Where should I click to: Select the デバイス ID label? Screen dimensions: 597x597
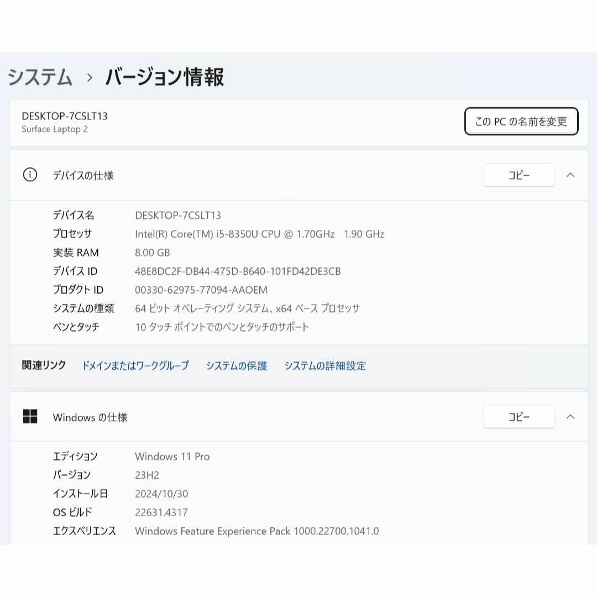pyautogui.click(x=75, y=271)
